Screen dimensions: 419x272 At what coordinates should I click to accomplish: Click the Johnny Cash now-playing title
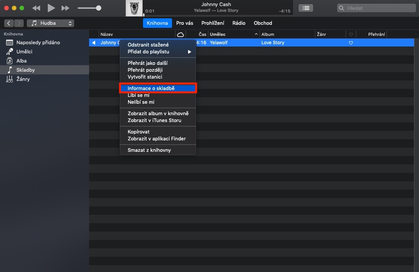[216, 4]
